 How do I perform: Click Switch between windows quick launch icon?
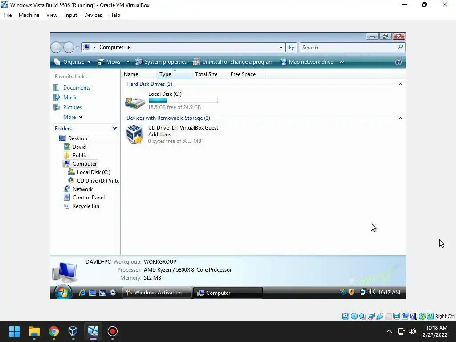(103, 293)
